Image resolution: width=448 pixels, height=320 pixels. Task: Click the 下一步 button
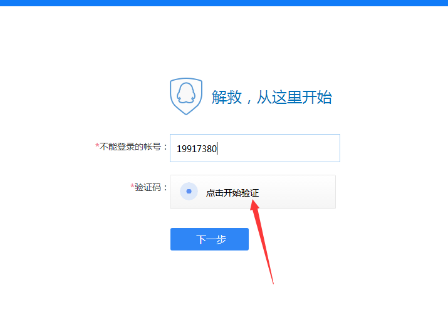[x=209, y=239]
